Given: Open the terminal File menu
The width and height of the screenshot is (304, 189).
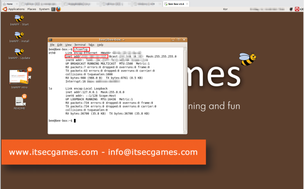Looking at the screenshot, I should pos(52,45).
